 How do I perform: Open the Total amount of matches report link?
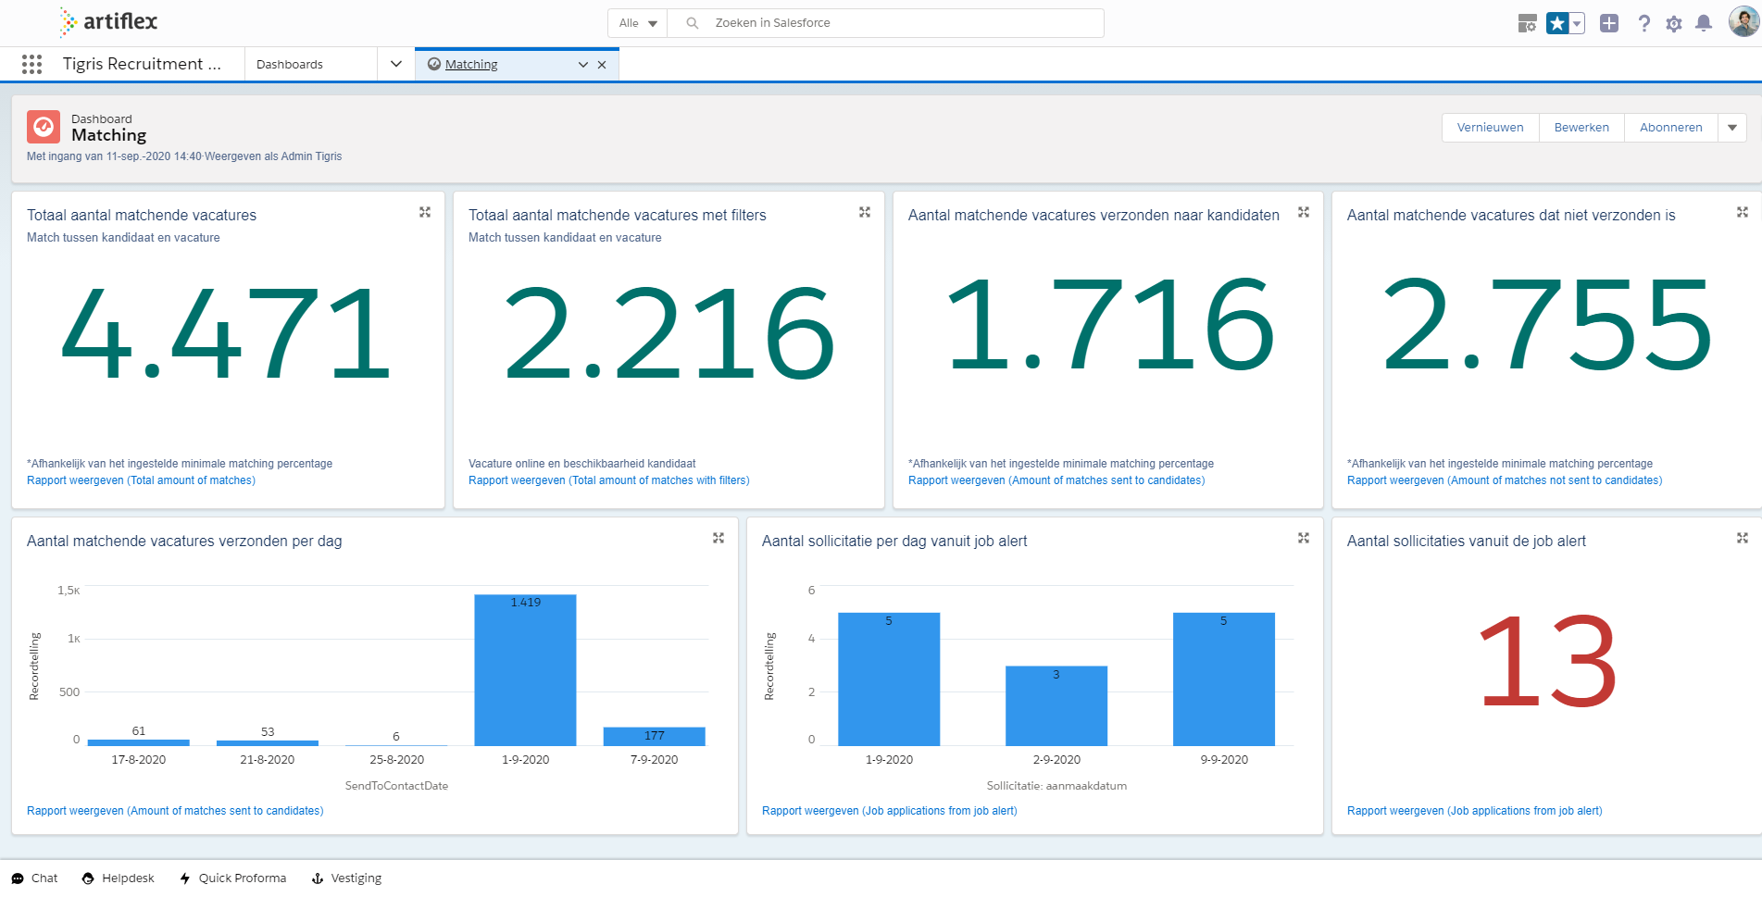coord(141,480)
